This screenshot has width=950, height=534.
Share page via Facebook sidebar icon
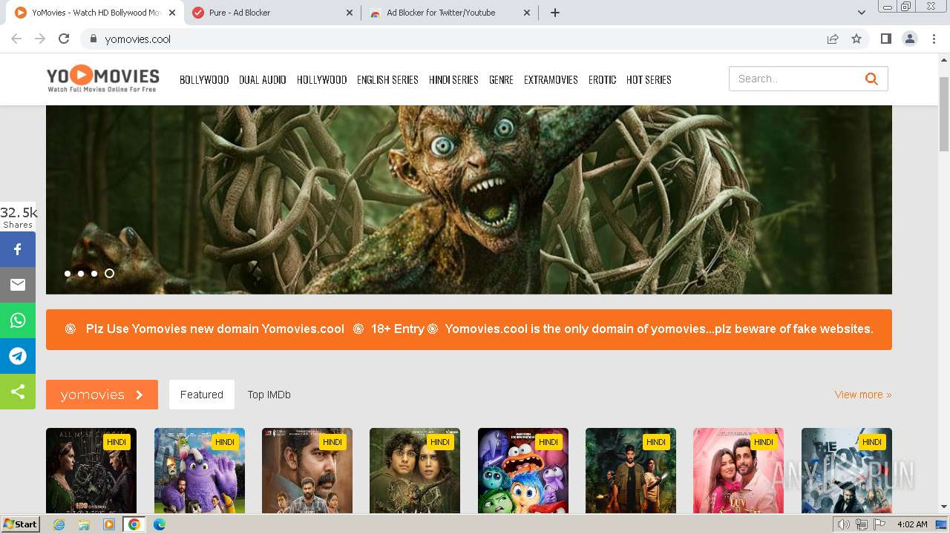pyautogui.click(x=18, y=249)
